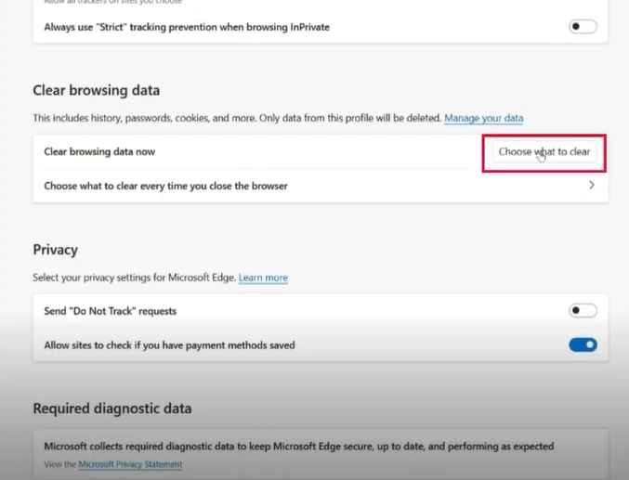Viewport: 629px width, 480px height.
Task: Click the Clear browsing data heading
Action: pyautogui.click(x=97, y=90)
